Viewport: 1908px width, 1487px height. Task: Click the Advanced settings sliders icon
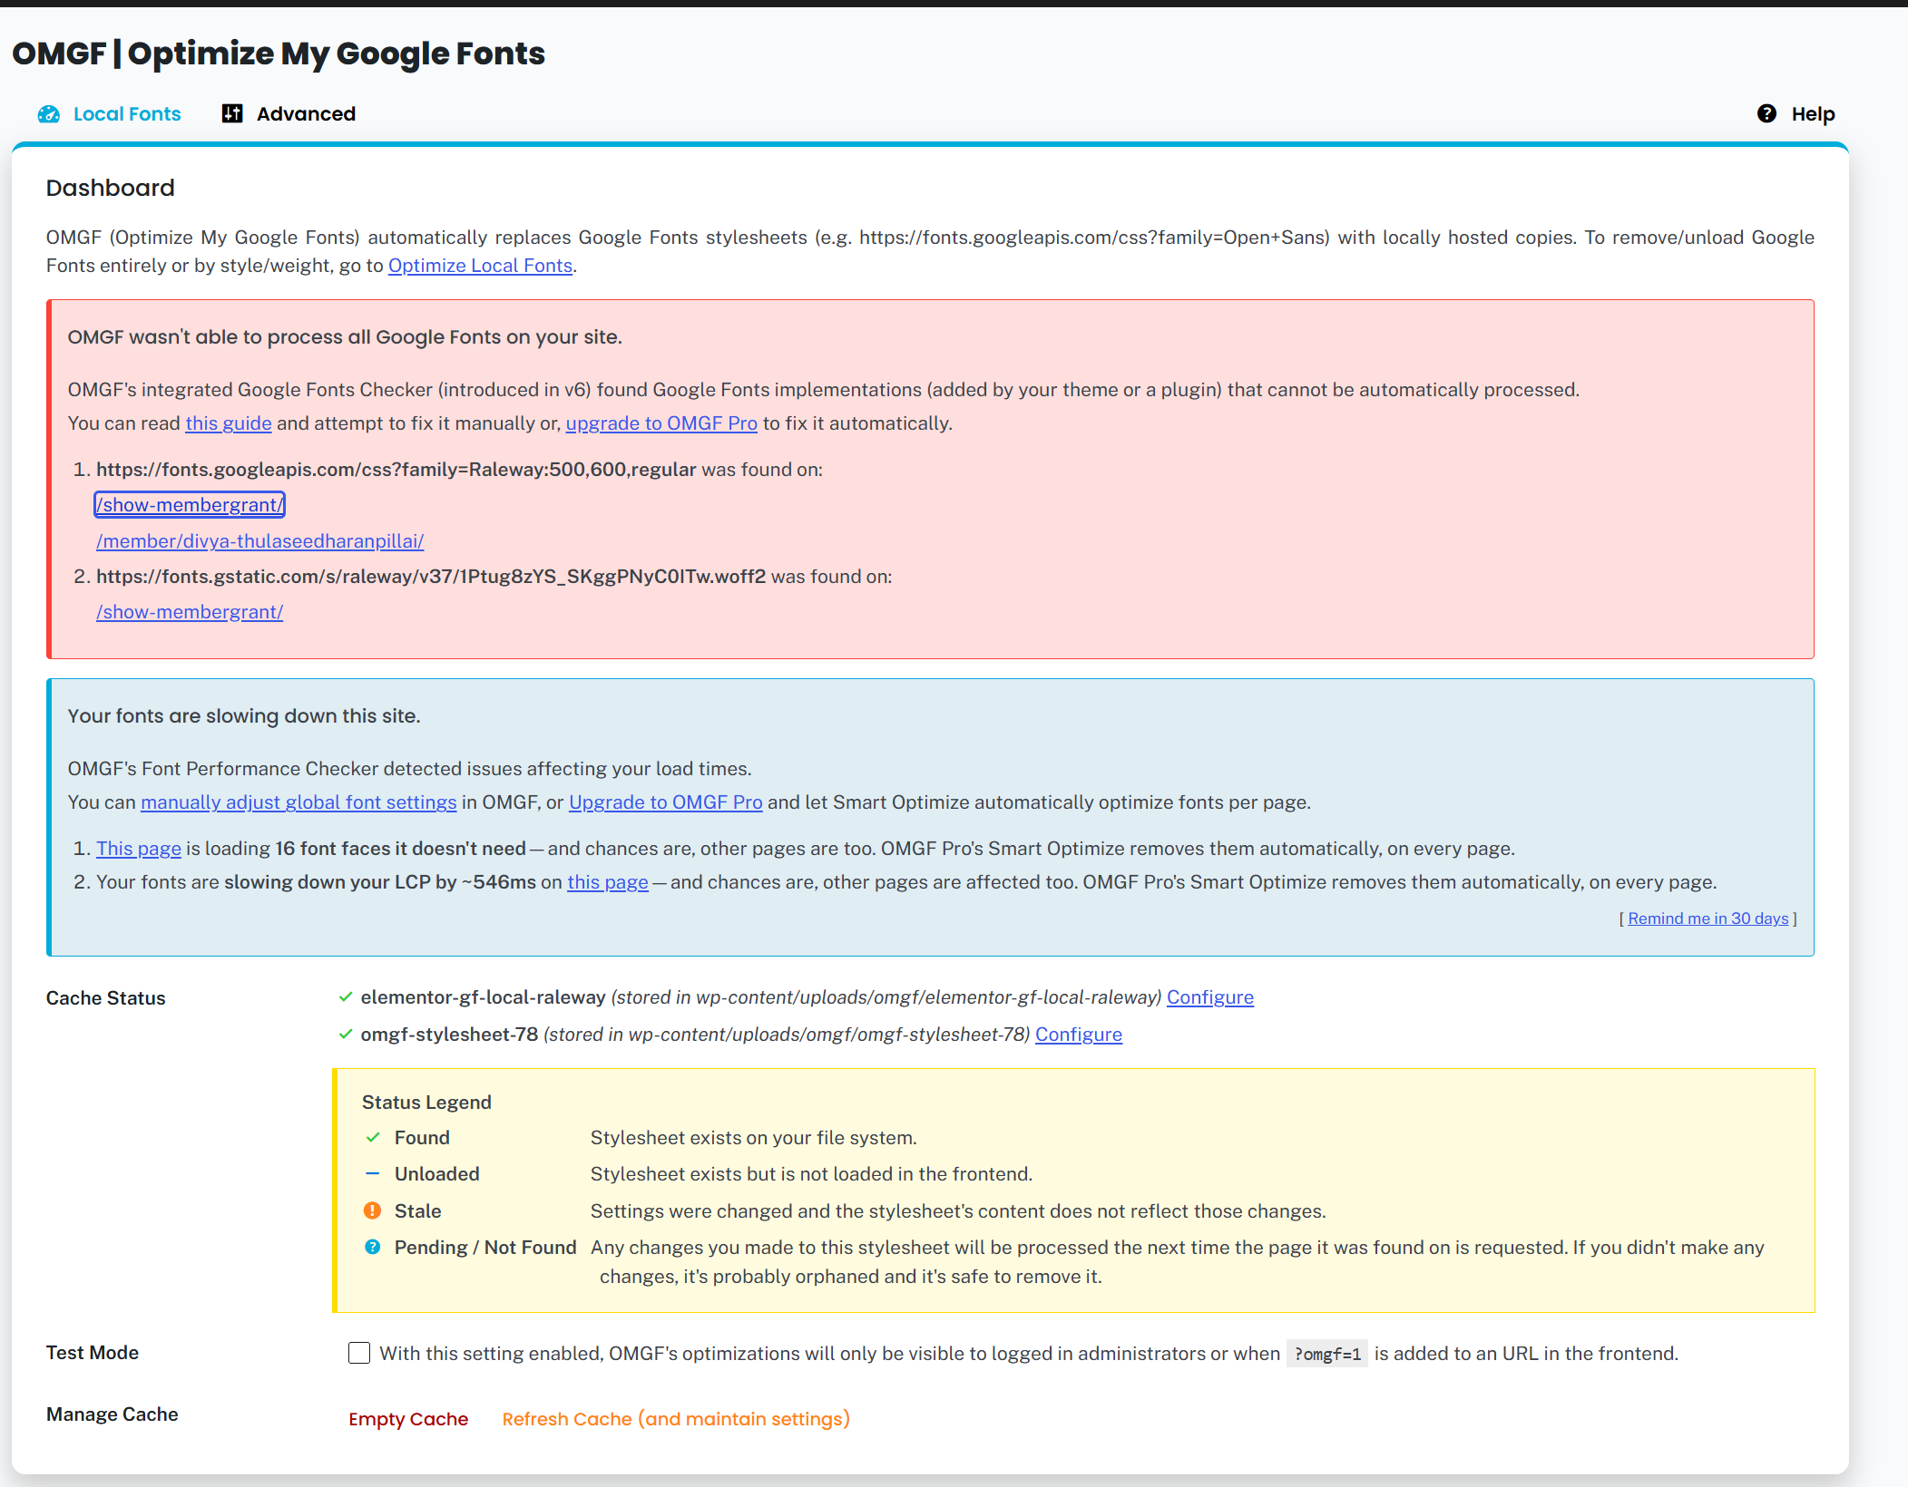[x=232, y=113]
